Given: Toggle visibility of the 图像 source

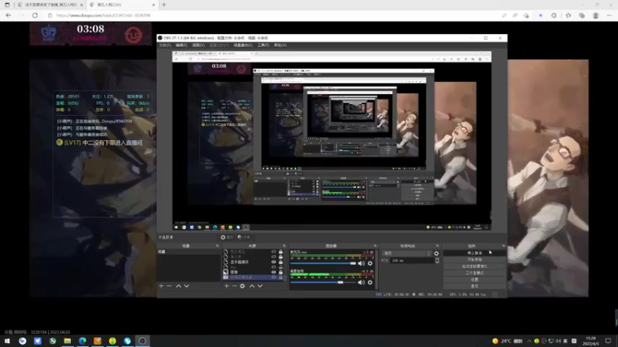Looking at the screenshot, I should click(273, 272).
